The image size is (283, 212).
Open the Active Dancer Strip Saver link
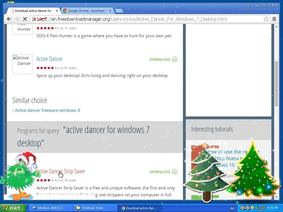pos(61,171)
